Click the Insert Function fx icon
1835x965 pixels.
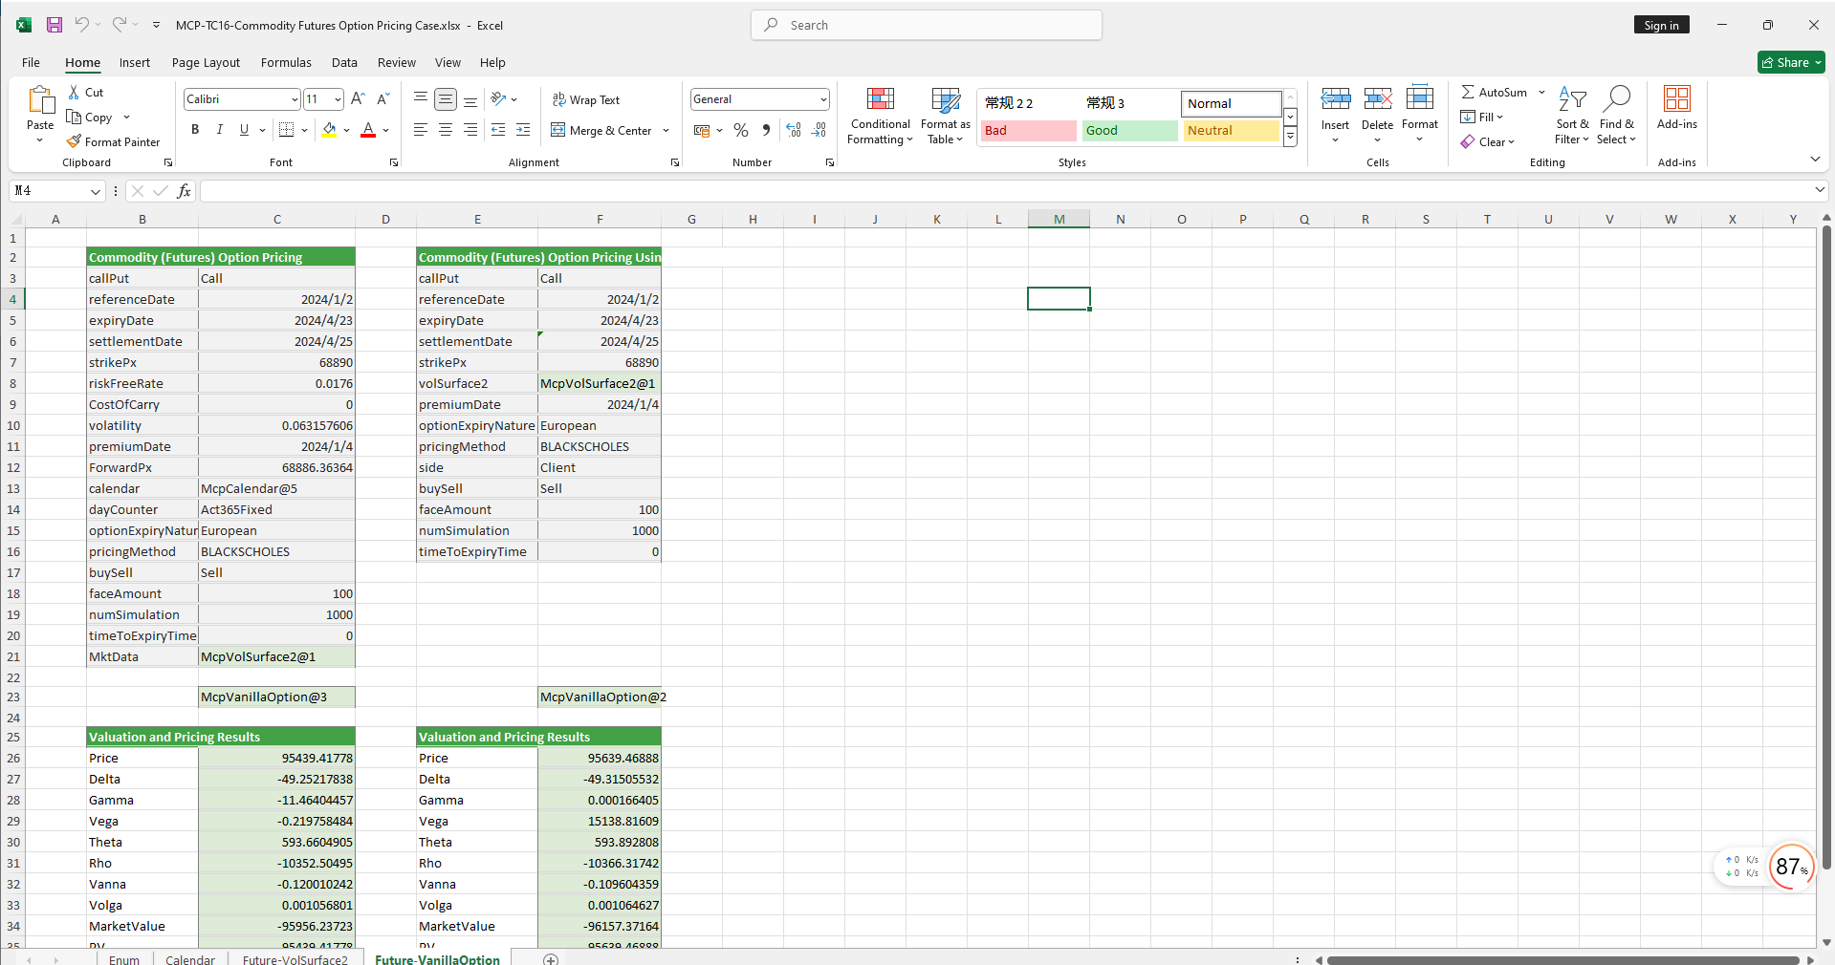[185, 191]
